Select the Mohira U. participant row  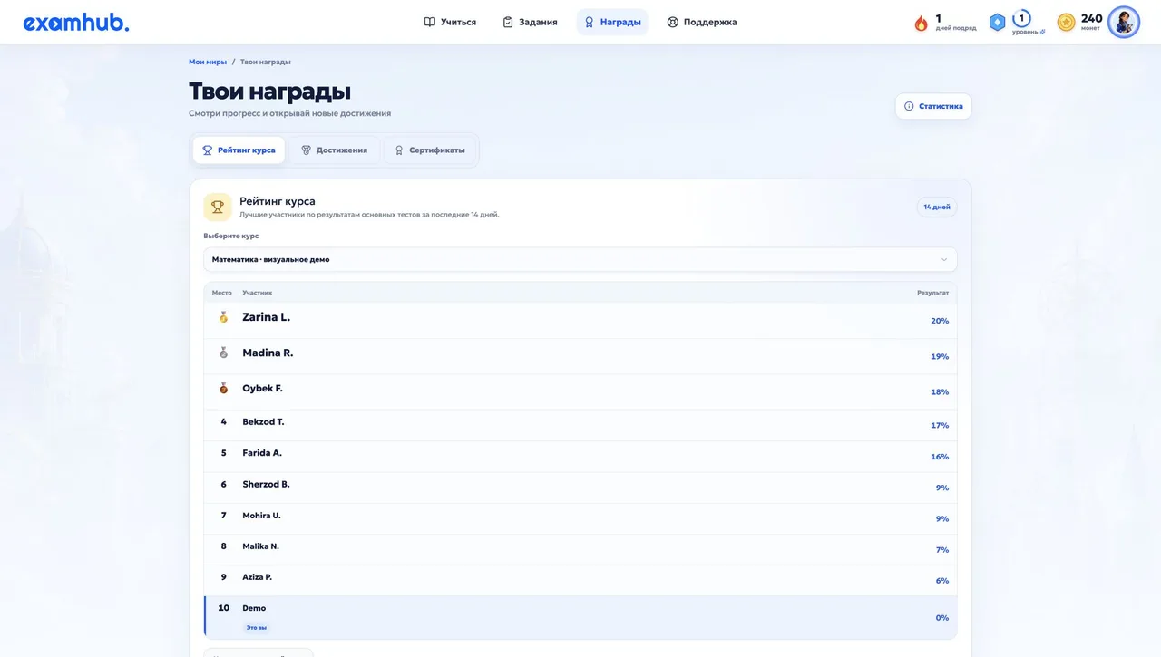click(x=580, y=518)
